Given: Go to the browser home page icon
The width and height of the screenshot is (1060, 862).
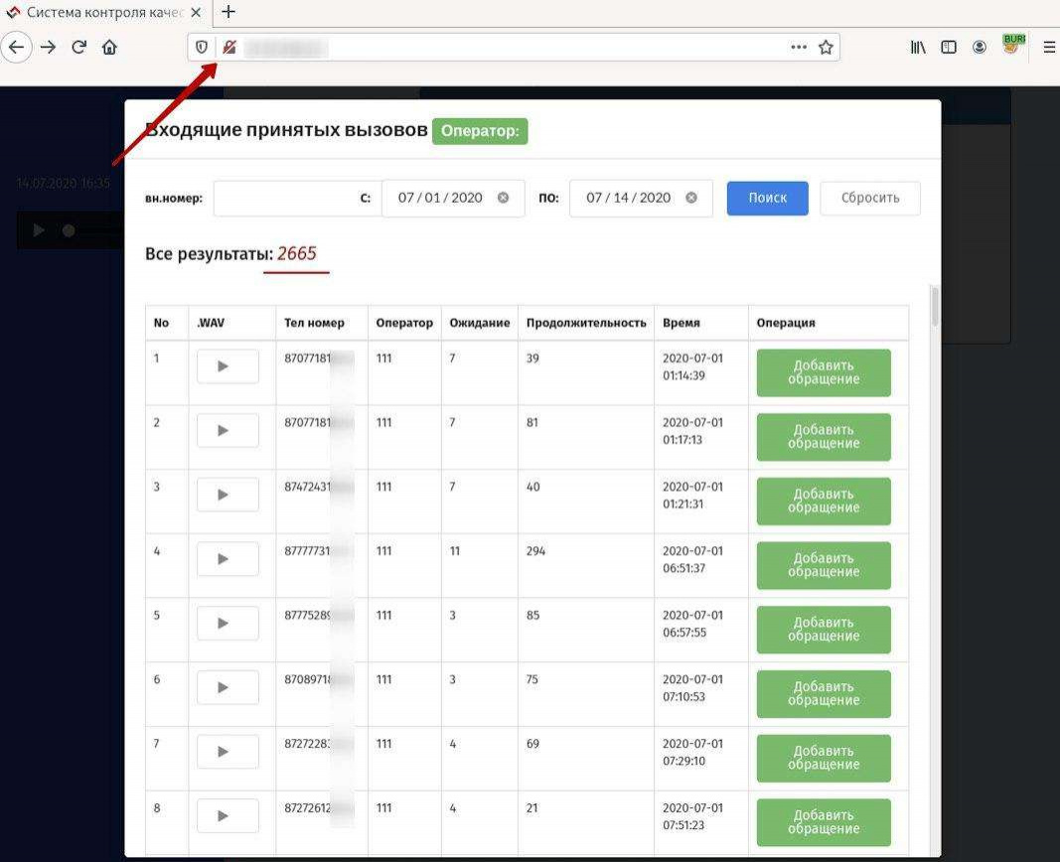Looking at the screenshot, I should (x=109, y=48).
